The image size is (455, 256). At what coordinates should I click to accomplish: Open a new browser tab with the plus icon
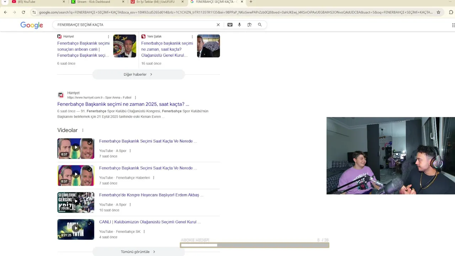click(x=251, y=2)
